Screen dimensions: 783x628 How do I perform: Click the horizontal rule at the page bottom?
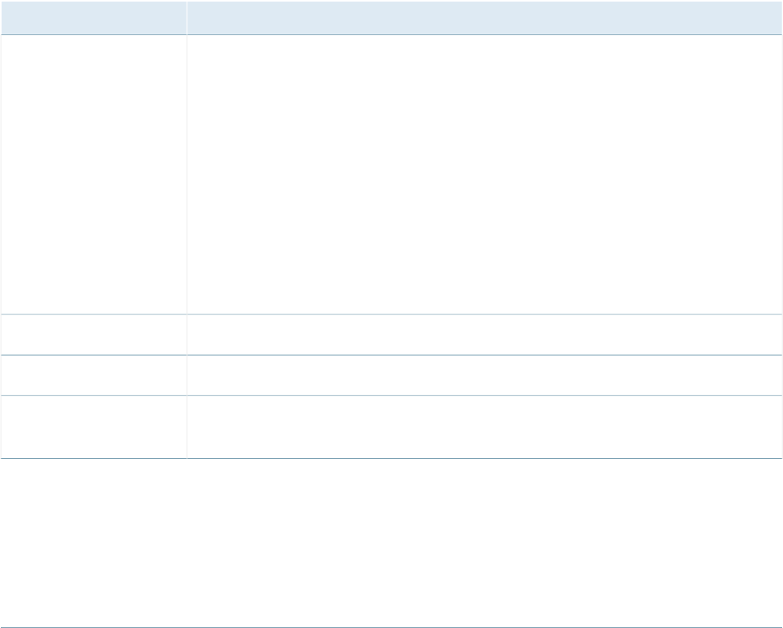[391, 627]
